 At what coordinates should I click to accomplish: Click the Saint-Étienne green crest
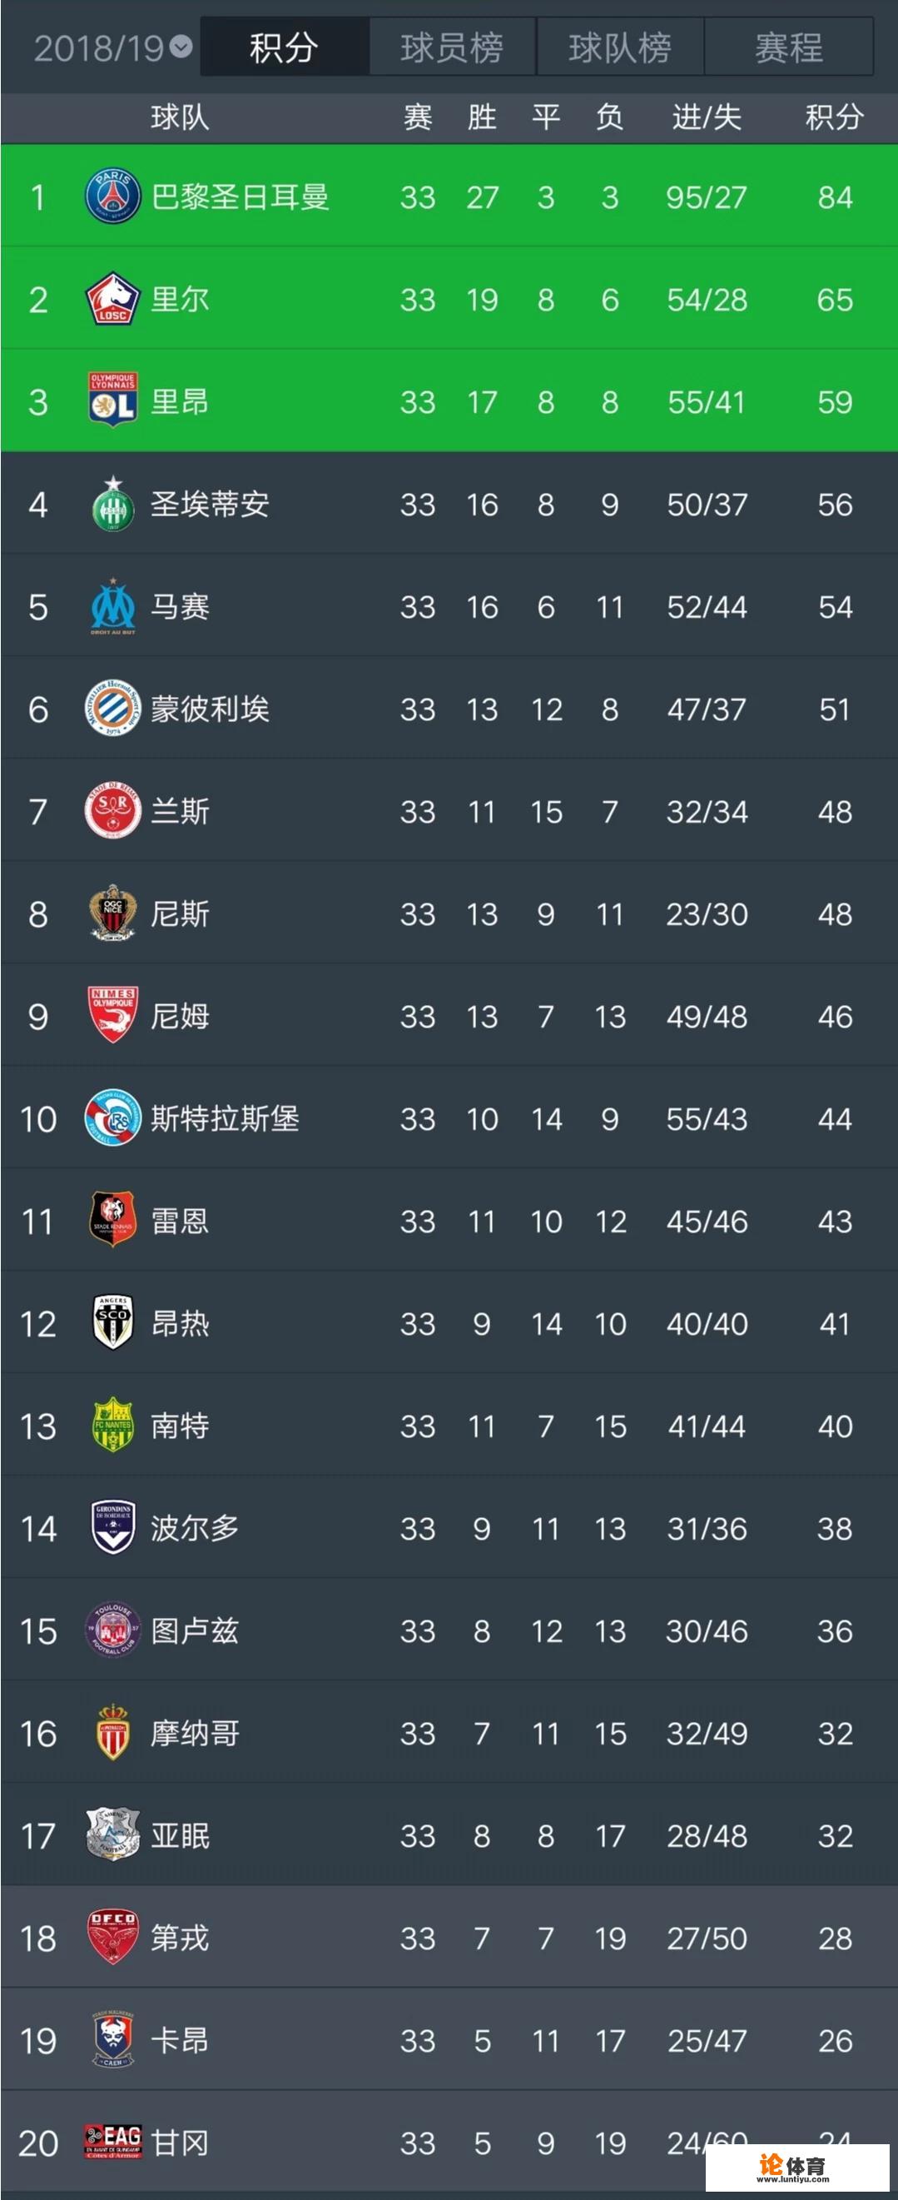pos(112,504)
